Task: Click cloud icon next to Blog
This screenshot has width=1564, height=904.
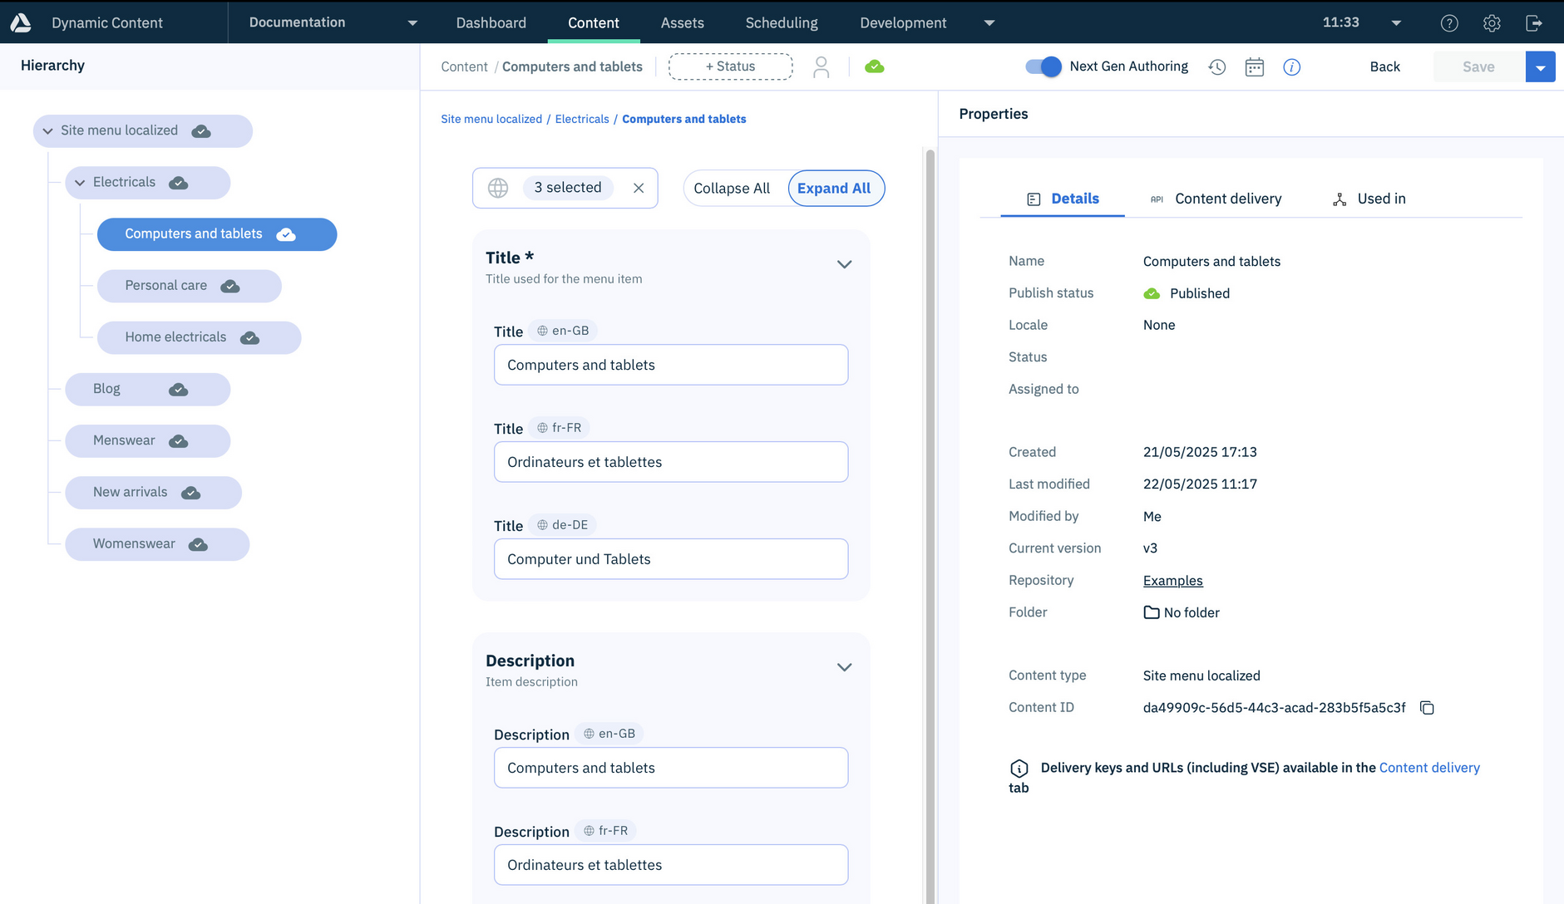Action: coord(178,390)
